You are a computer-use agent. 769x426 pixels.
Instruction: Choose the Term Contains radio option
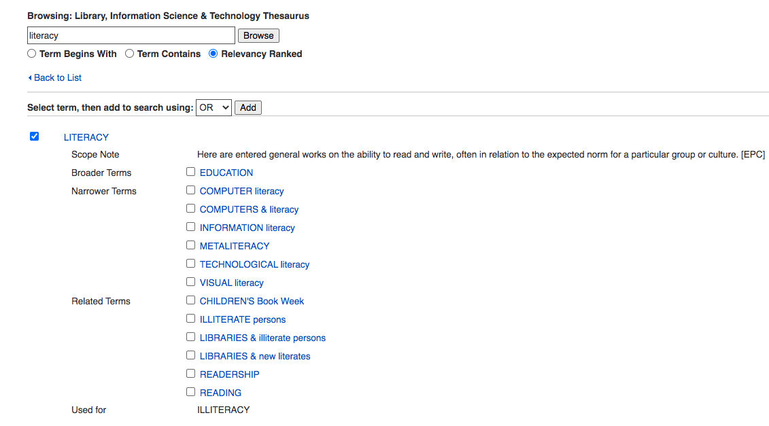coord(129,54)
